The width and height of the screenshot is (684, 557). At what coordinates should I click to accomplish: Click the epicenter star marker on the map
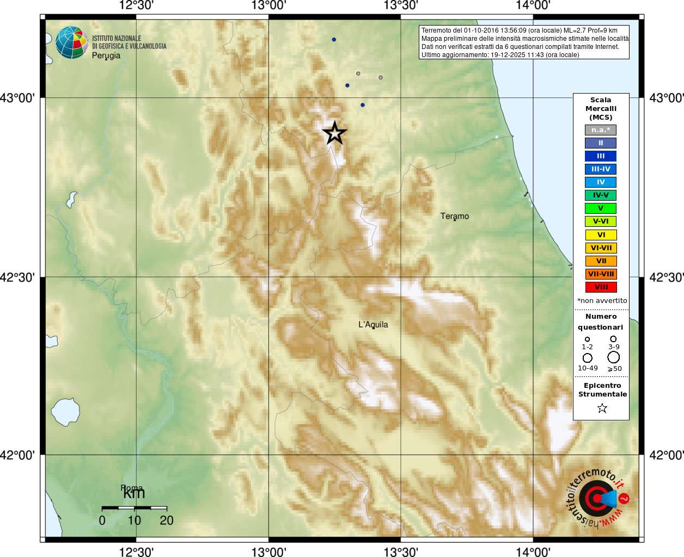tap(334, 133)
